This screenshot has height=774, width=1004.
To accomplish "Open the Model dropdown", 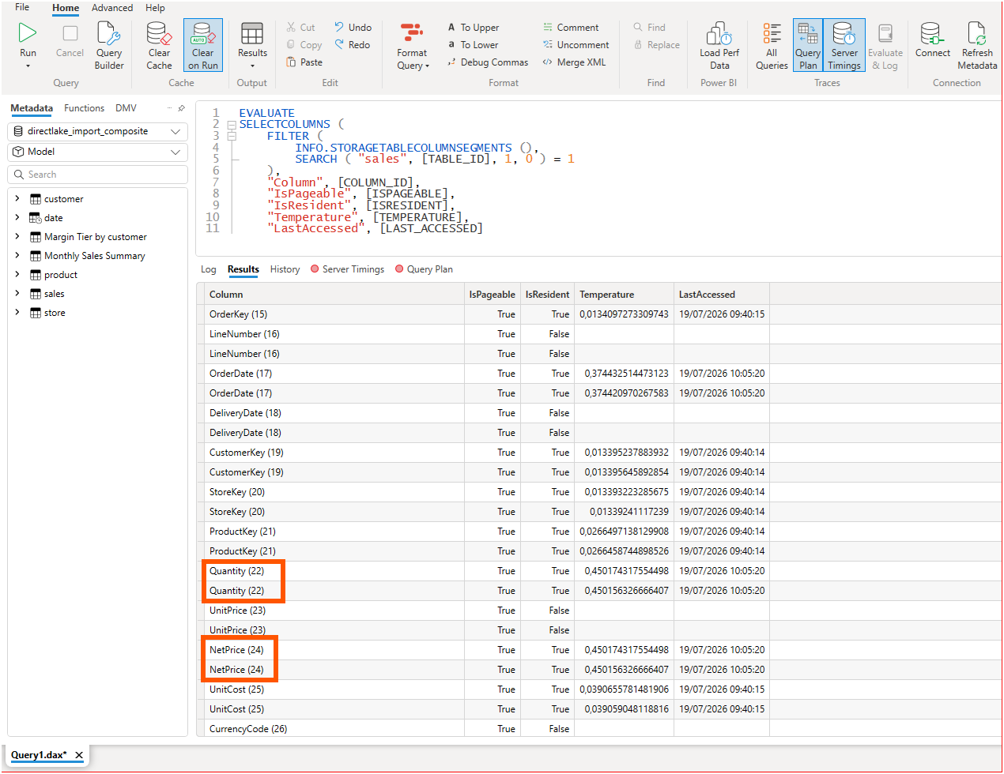I will (98, 152).
